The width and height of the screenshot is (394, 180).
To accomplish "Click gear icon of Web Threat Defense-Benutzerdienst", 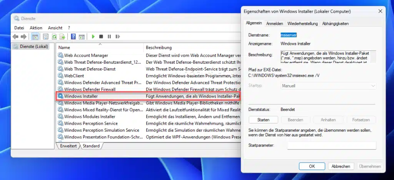I will [60, 62].
